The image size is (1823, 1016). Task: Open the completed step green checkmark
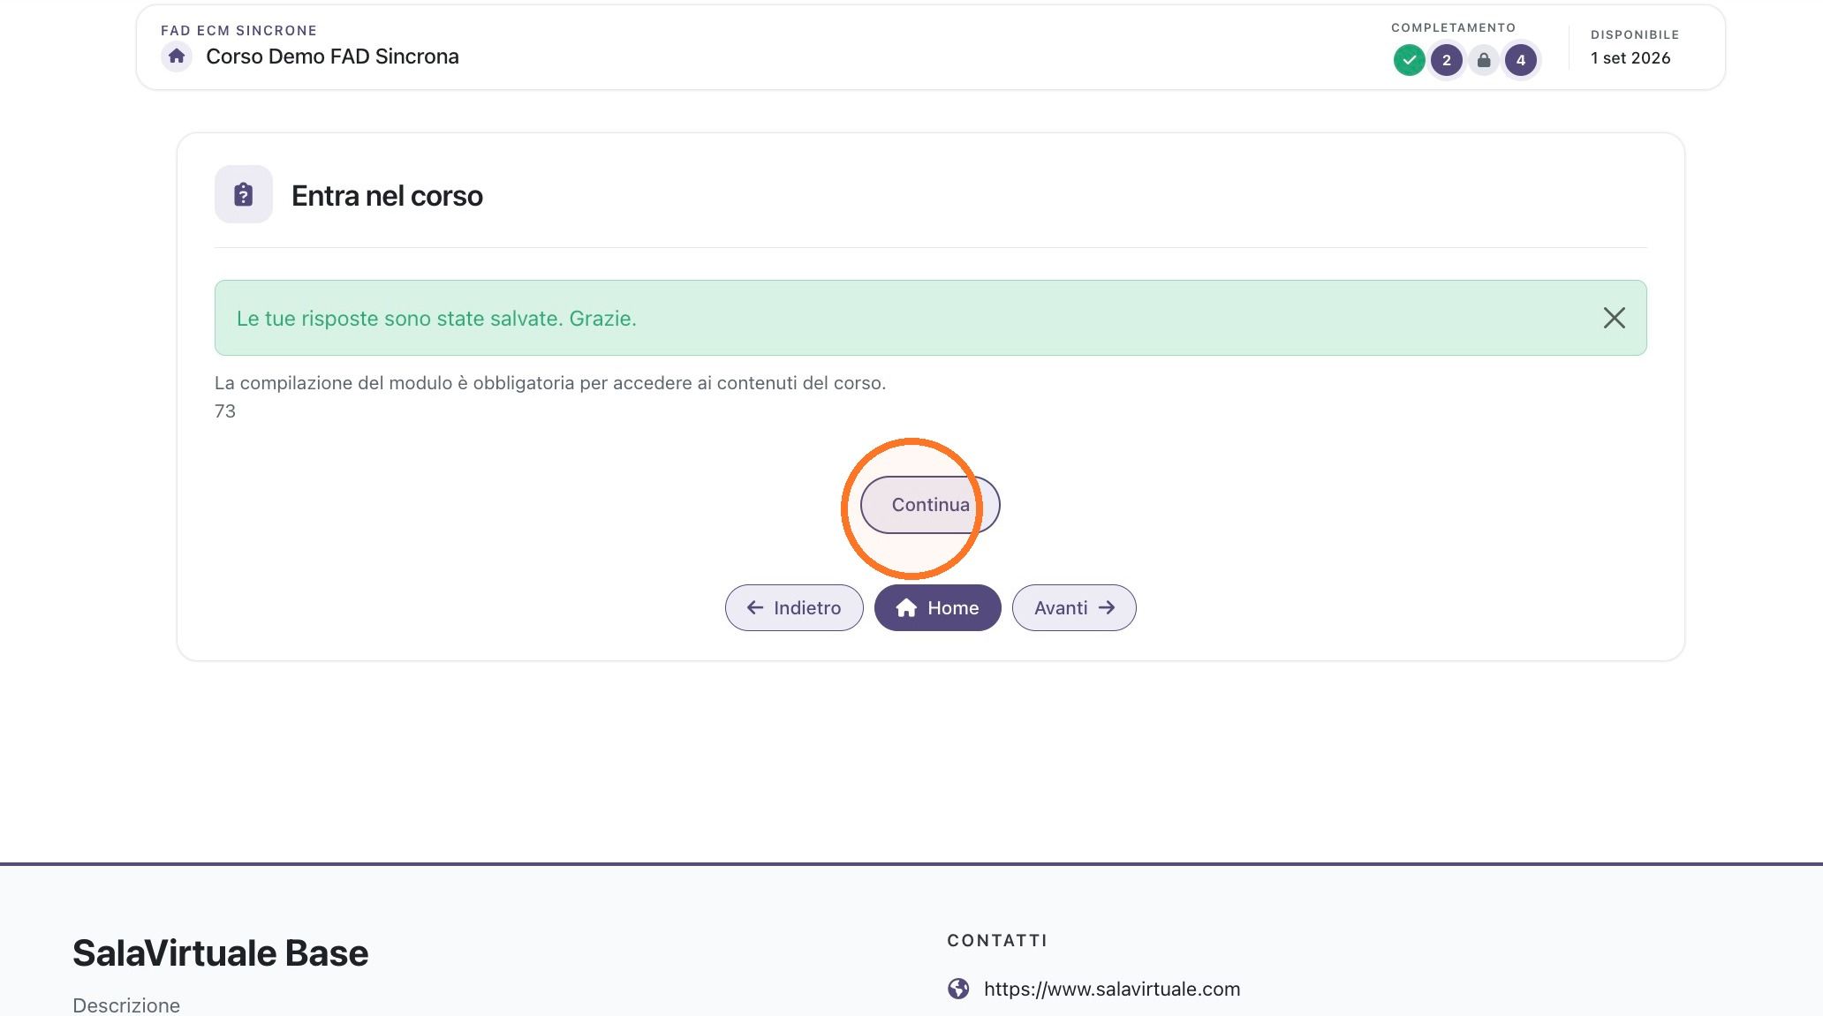coord(1409,60)
